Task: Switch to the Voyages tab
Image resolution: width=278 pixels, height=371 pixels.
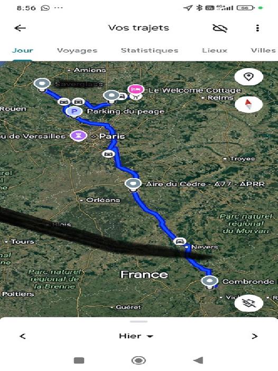Action: click(77, 50)
